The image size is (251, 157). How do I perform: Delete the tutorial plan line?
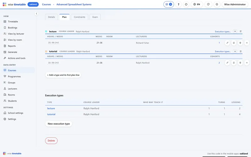click(240, 62)
